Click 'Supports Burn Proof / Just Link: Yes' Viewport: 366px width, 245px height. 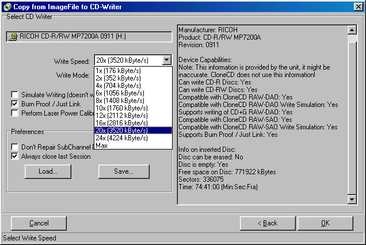[228, 135]
